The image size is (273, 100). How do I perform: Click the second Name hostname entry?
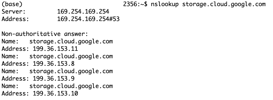point(71,56)
